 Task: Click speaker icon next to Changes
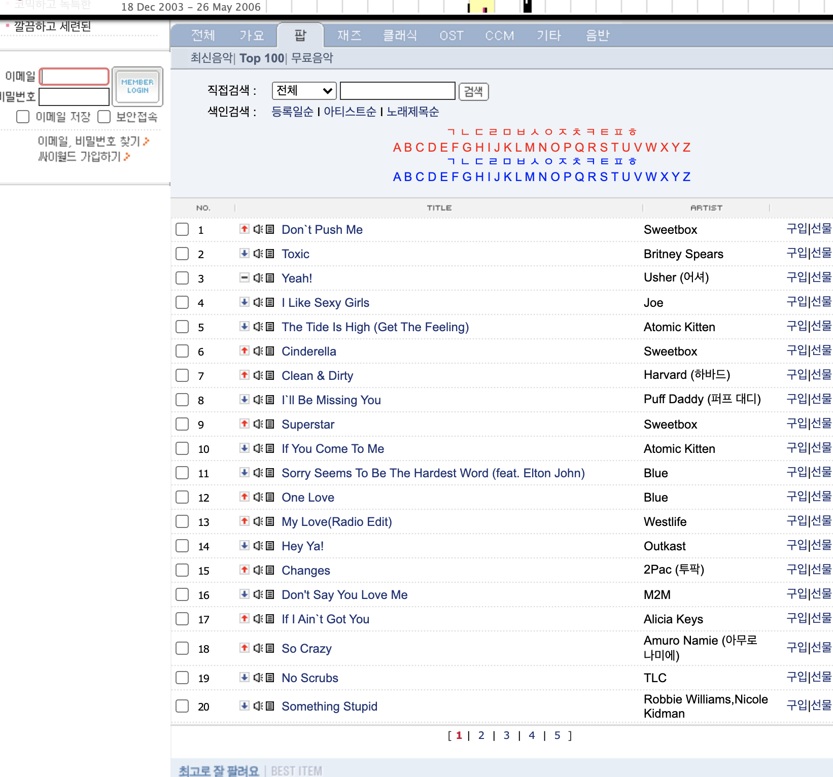click(258, 570)
